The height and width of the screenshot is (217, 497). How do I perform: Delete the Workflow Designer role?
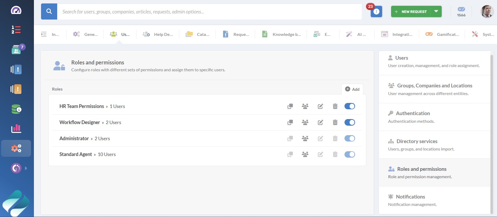pyautogui.click(x=335, y=122)
